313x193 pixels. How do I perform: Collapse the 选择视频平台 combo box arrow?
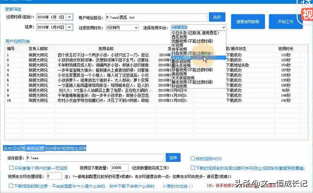tap(224, 27)
